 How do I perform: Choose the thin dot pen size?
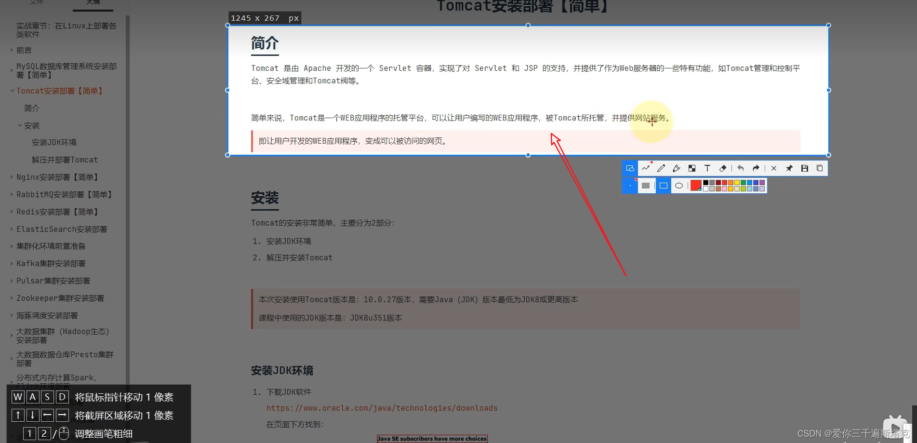click(x=630, y=186)
